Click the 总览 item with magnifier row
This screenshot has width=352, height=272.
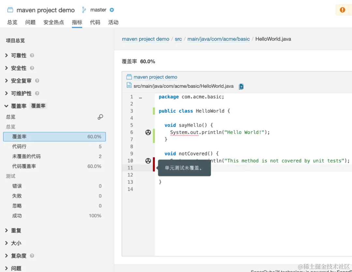(54, 117)
